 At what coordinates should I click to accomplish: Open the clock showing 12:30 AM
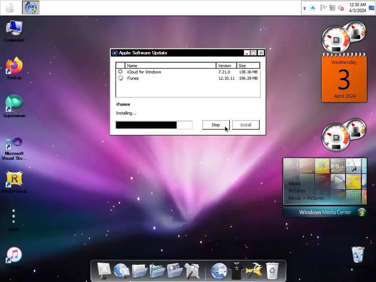(357, 8)
